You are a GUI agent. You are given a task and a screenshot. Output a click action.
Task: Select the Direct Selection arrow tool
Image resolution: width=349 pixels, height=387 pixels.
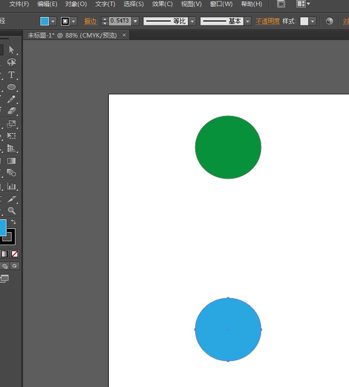coord(11,50)
